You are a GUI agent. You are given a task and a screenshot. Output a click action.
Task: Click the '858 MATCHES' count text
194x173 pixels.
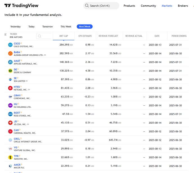(16, 37)
